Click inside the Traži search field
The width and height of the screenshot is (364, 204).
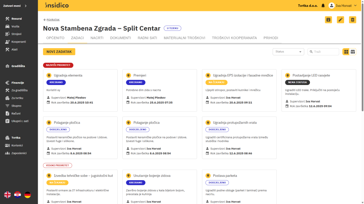pyautogui.click(x=323, y=52)
